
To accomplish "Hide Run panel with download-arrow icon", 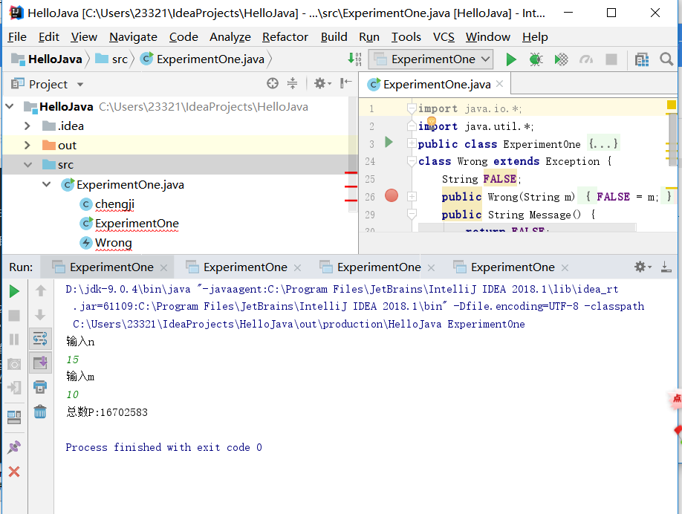I will (x=666, y=267).
